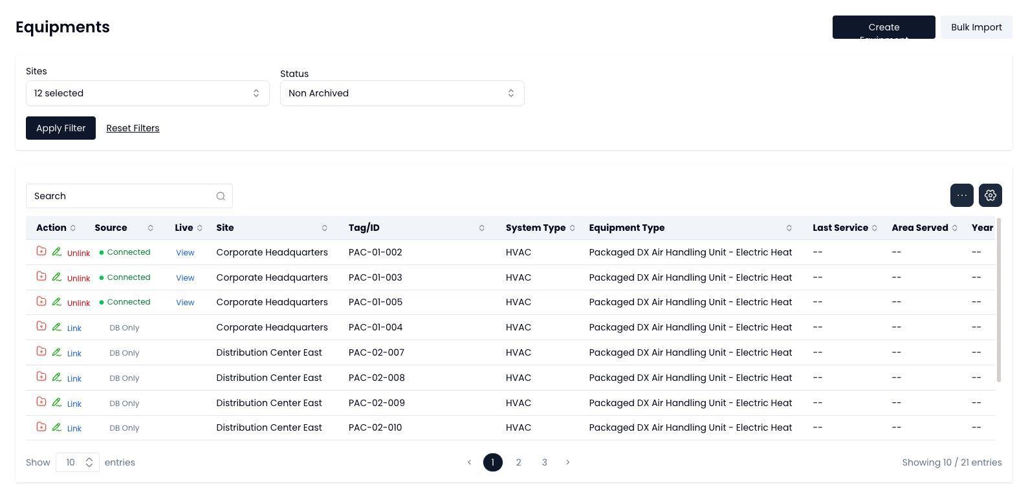Go to page 3 in pagination
This screenshot has width=1028, height=485.
(544, 462)
